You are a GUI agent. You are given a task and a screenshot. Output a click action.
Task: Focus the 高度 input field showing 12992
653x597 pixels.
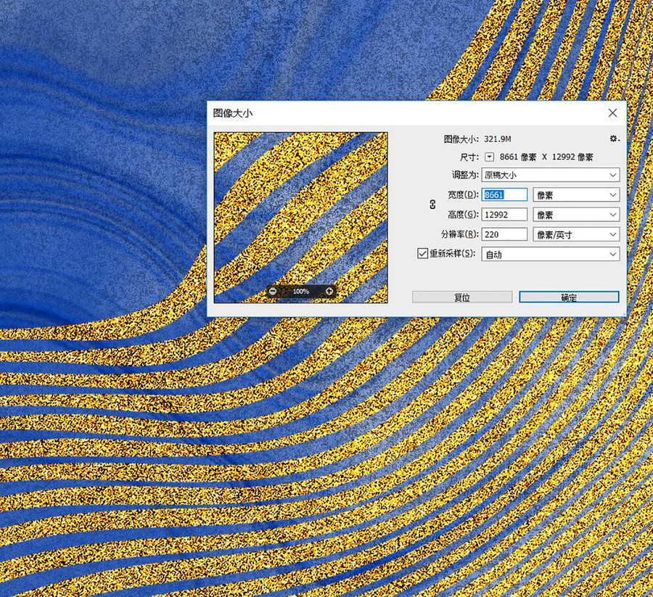click(x=504, y=215)
